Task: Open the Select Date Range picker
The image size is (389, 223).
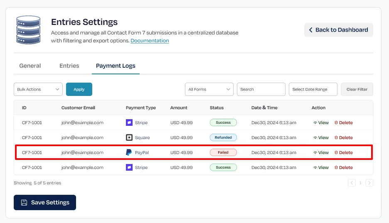Action: click(313, 89)
